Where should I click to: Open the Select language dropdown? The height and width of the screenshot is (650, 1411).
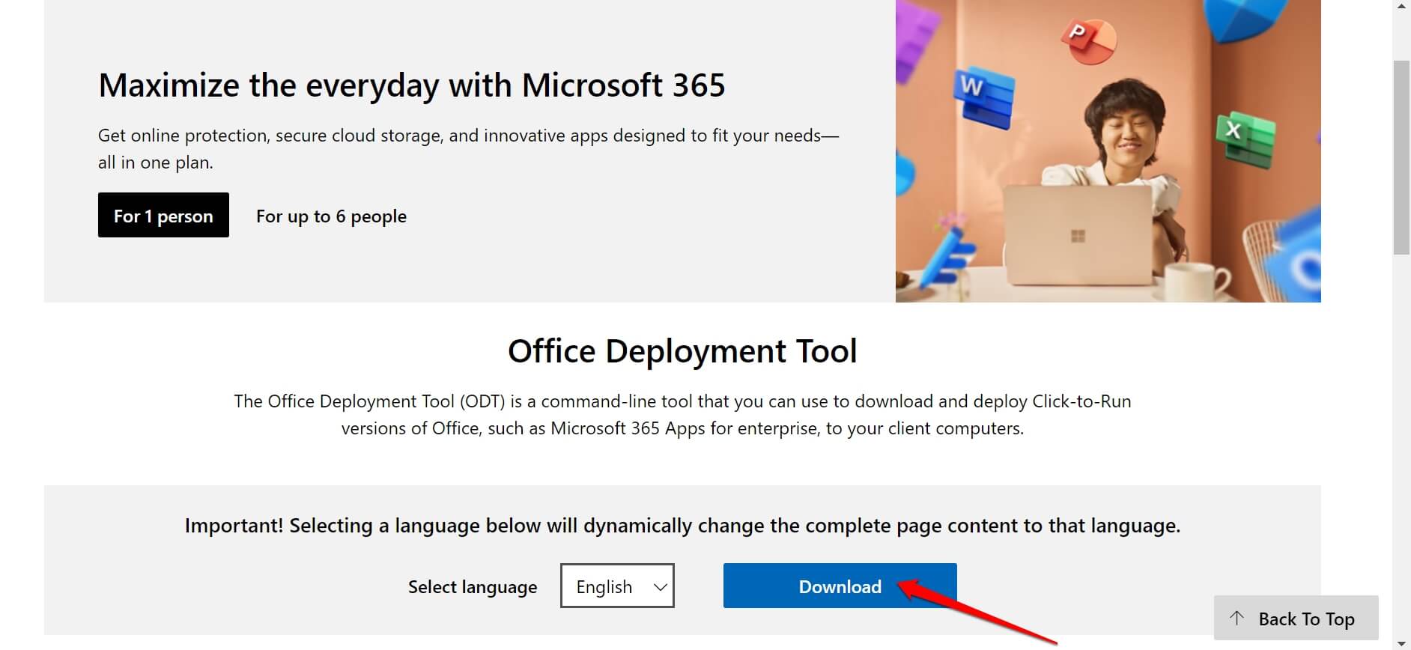(x=617, y=586)
